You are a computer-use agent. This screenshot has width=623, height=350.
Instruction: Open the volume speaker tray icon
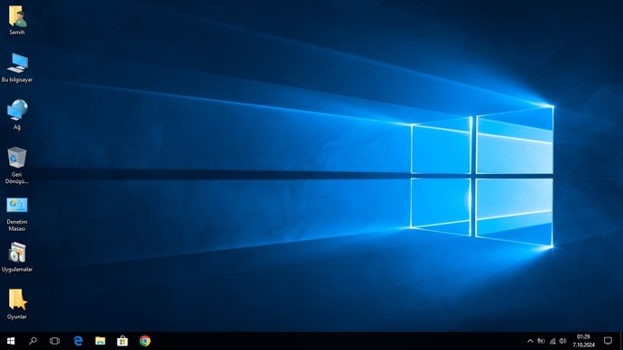[x=563, y=341]
